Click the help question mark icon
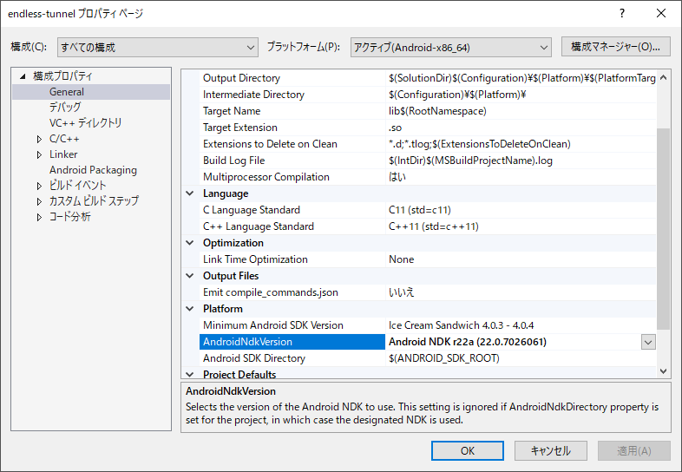The height and width of the screenshot is (472, 682). tap(622, 14)
